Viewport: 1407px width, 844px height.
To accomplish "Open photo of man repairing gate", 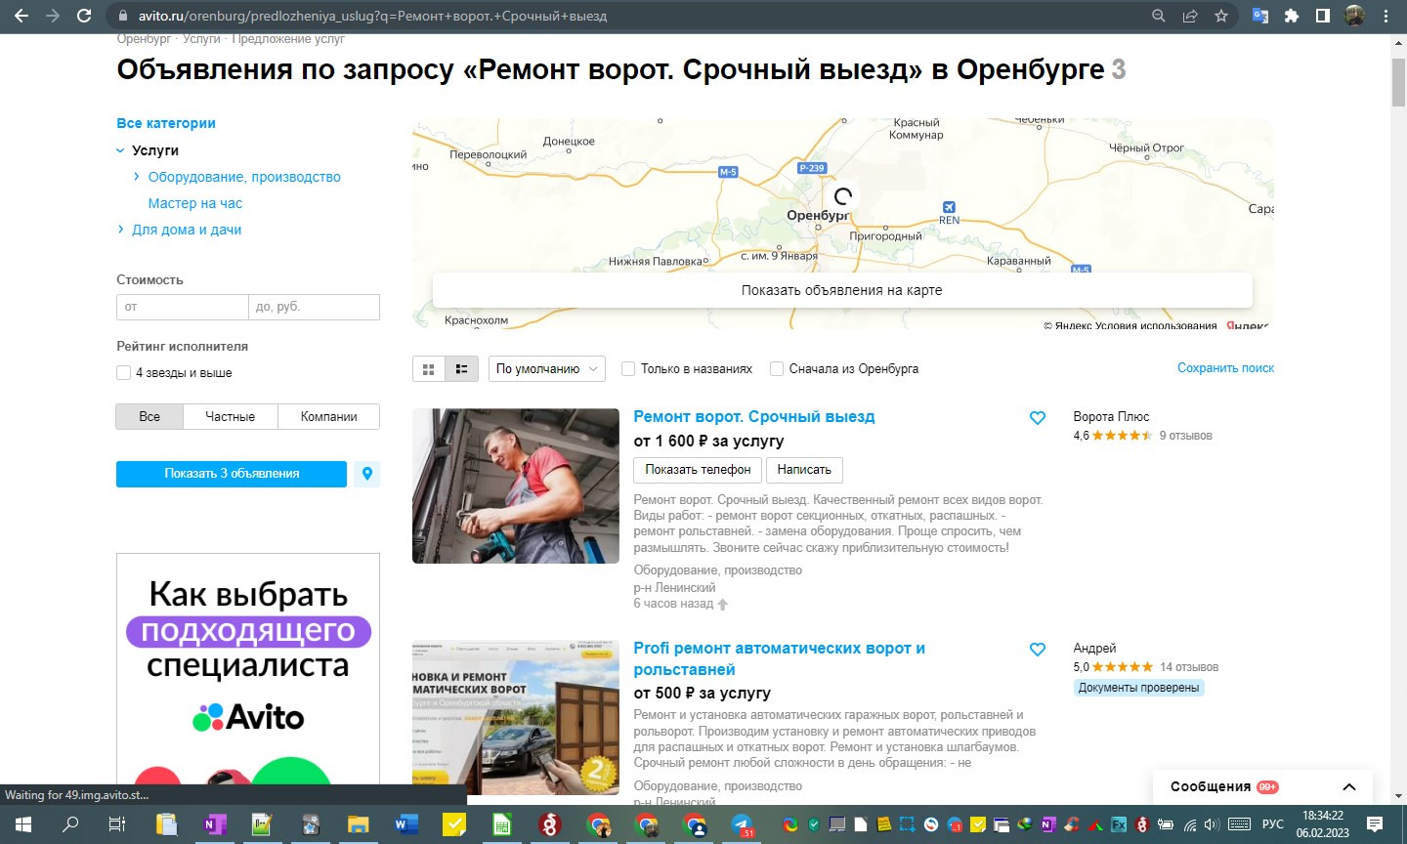I will [x=516, y=485].
